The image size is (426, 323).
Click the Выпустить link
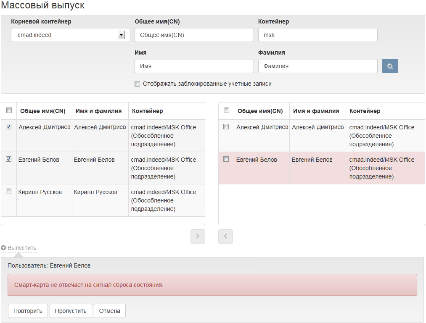point(22,248)
